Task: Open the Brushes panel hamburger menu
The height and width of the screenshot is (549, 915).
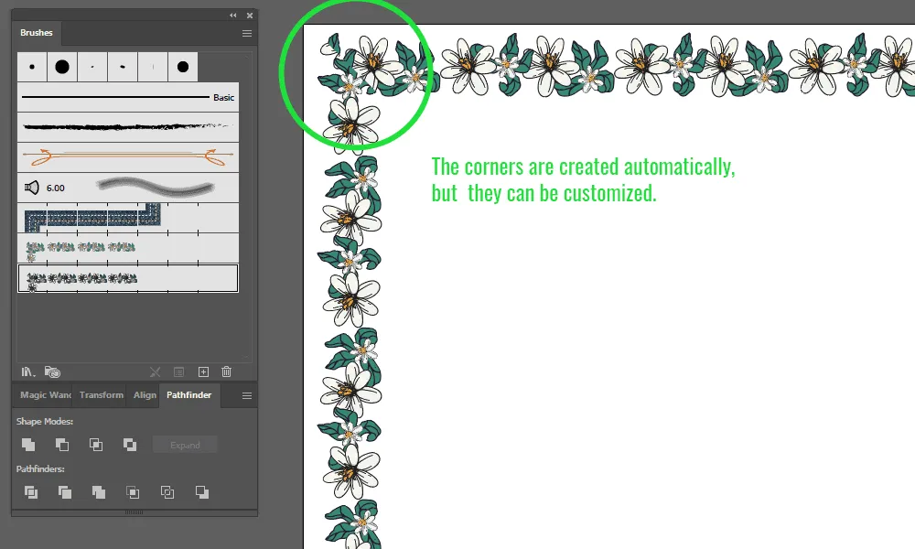Action: pyautogui.click(x=247, y=33)
